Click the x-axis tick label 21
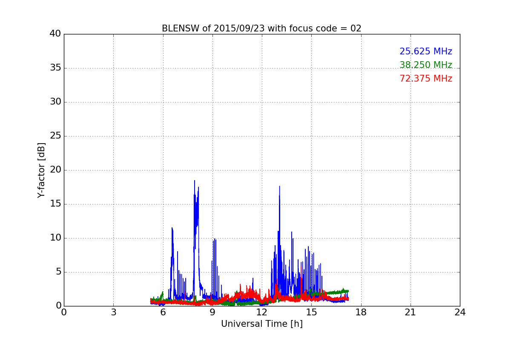Image resolution: width=511 pixels, height=340 pixels. (411, 312)
